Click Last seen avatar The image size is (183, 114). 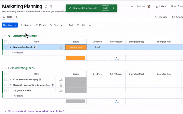click(x=149, y=6)
